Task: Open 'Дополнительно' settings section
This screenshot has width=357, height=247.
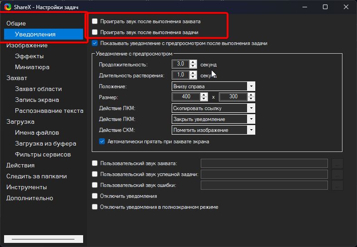Action: pos(30,198)
